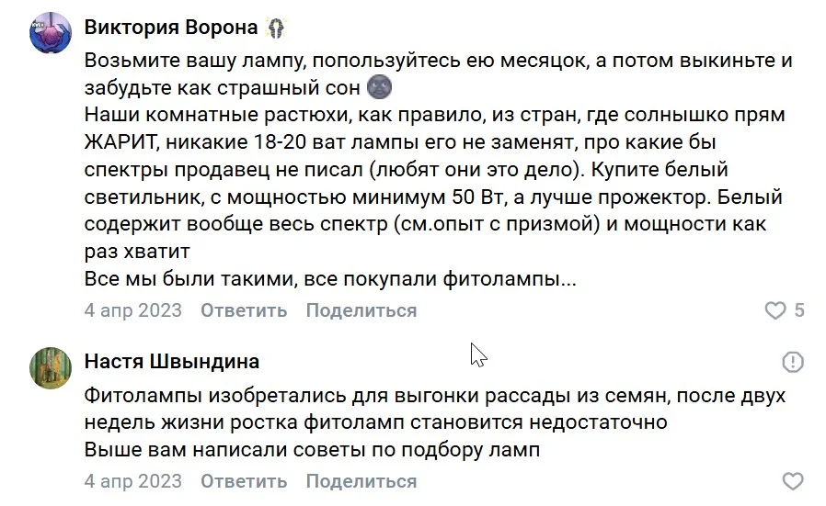Click the capitalized word ЖАРИТ in the comment
Screen dimensions: 826x506
[120, 142]
